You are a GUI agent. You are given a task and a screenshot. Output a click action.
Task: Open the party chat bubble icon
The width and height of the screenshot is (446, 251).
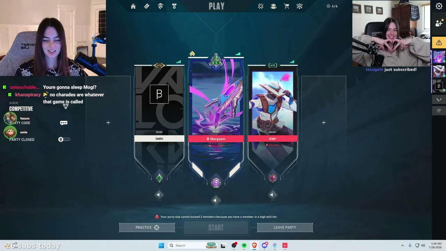point(63,123)
